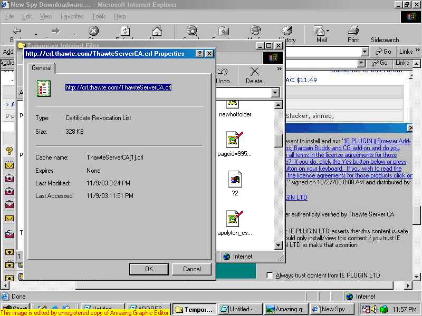Select the ?2 file icon
422x316 pixels.
[x=235, y=180]
